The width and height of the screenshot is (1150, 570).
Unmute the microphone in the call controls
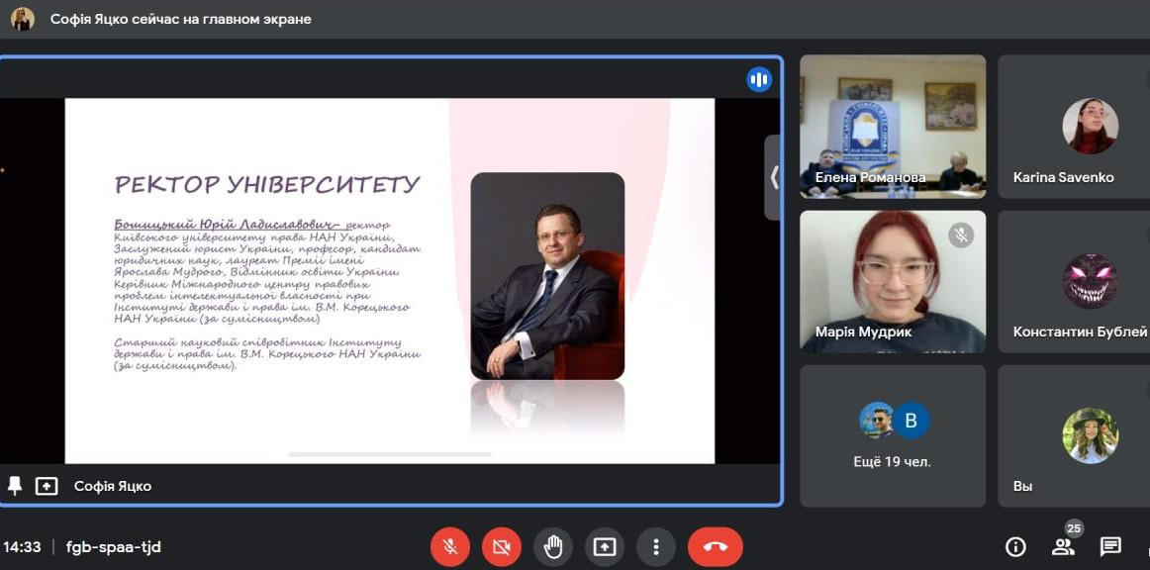click(449, 546)
